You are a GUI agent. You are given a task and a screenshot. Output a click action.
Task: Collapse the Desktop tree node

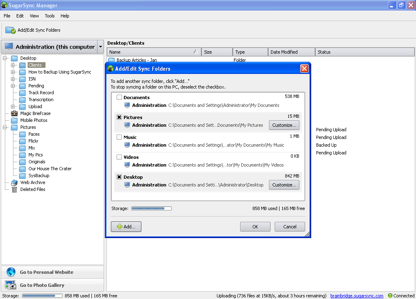(x=4, y=58)
